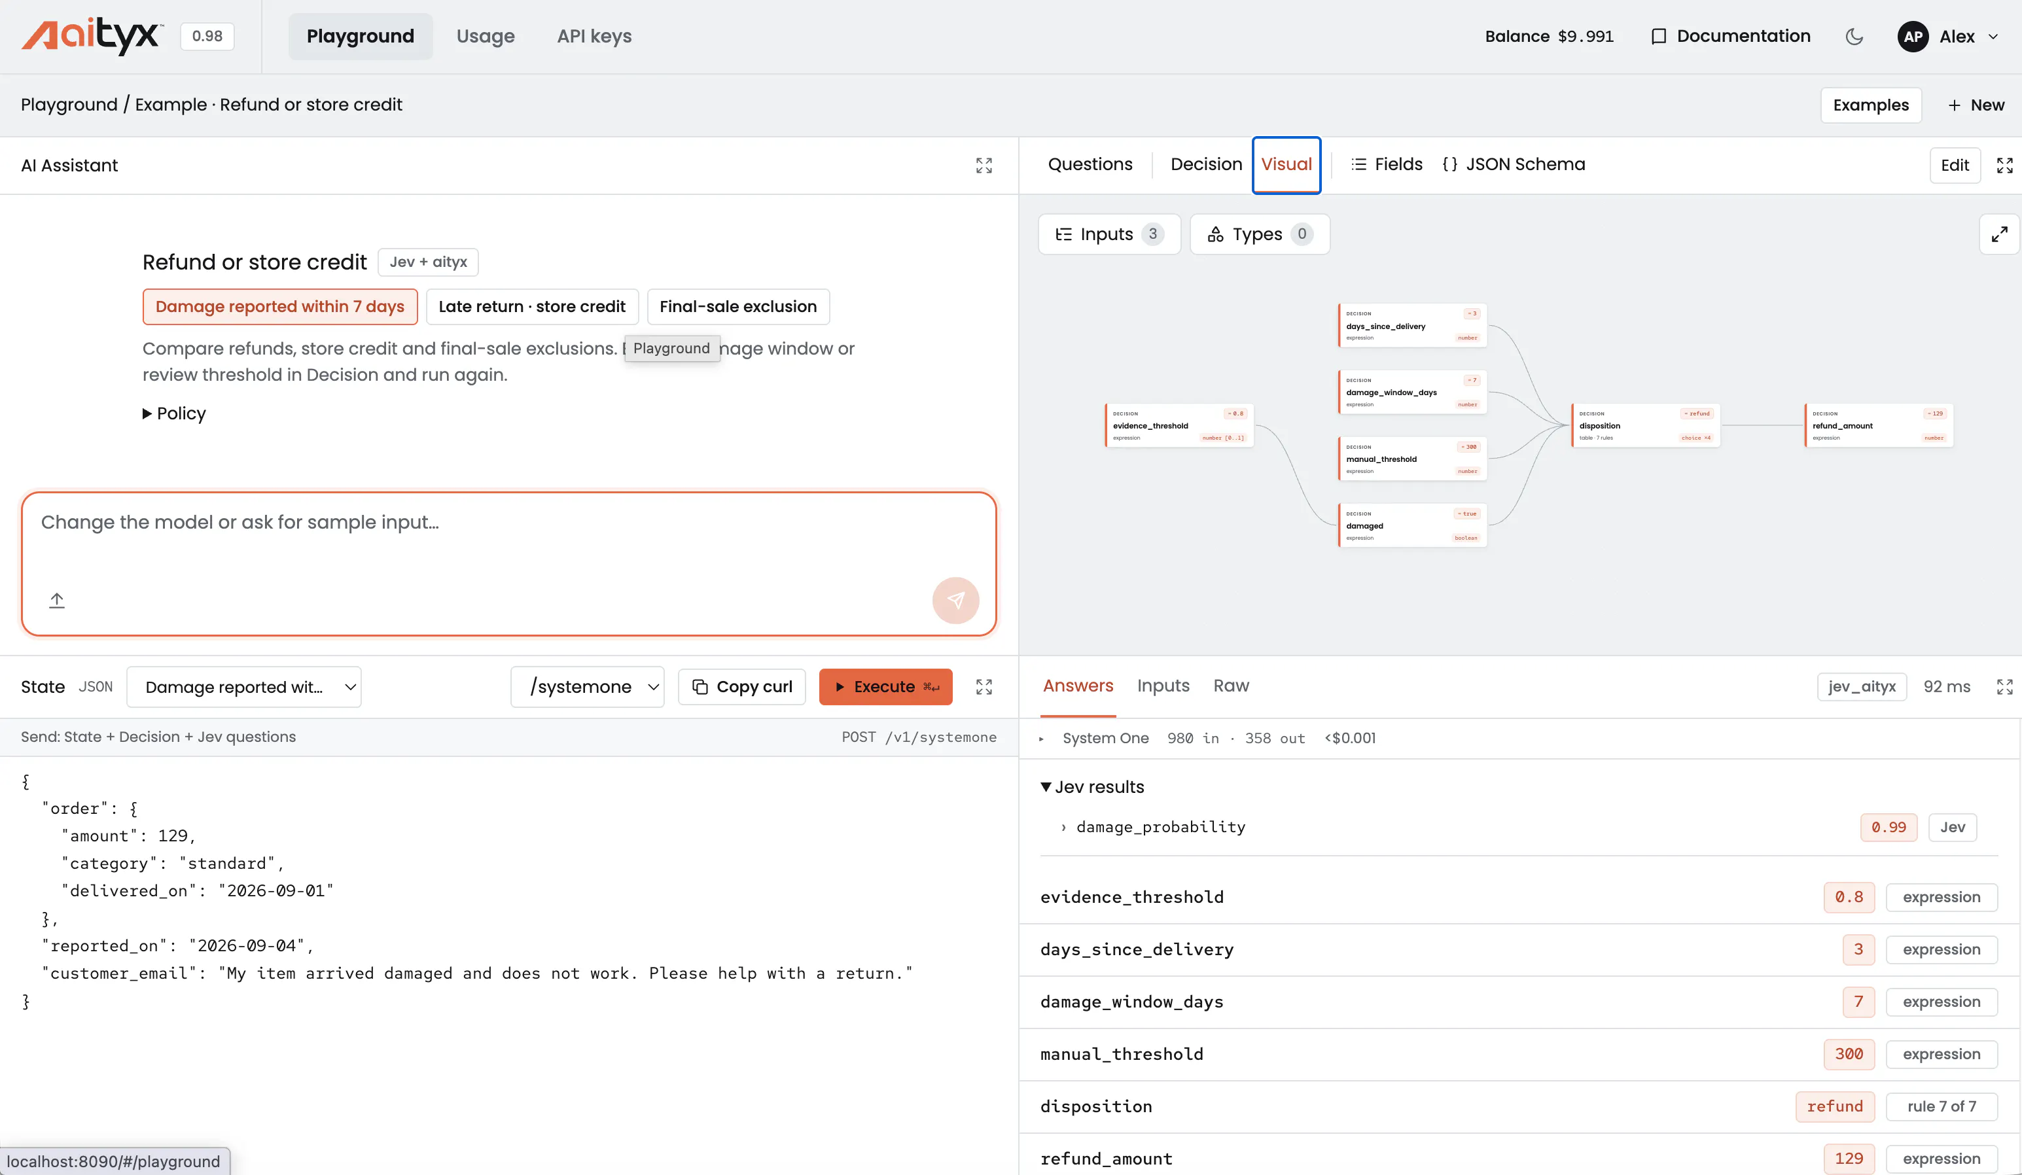
Task: Open the Inputs list in graph
Action: click(1110, 234)
